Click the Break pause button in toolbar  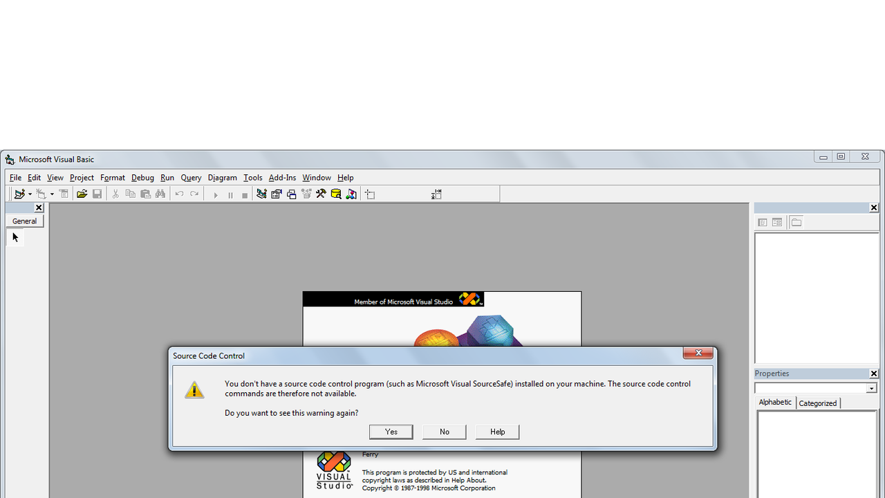click(230, 195)
